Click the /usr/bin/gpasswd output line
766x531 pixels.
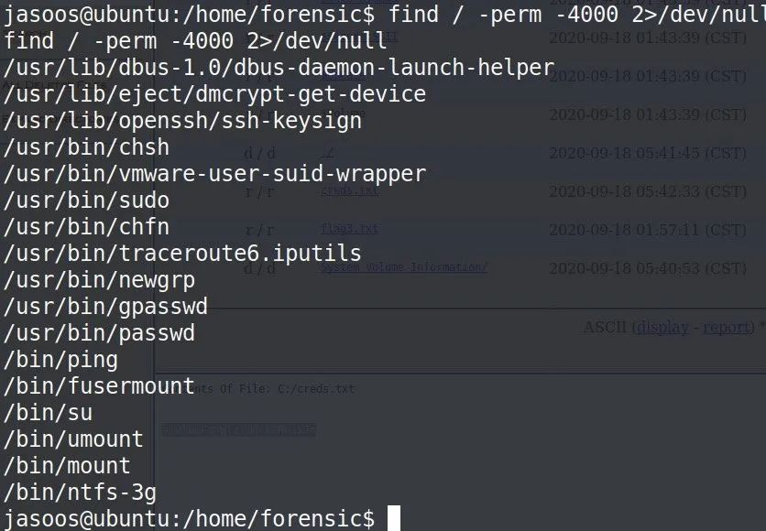105,306
